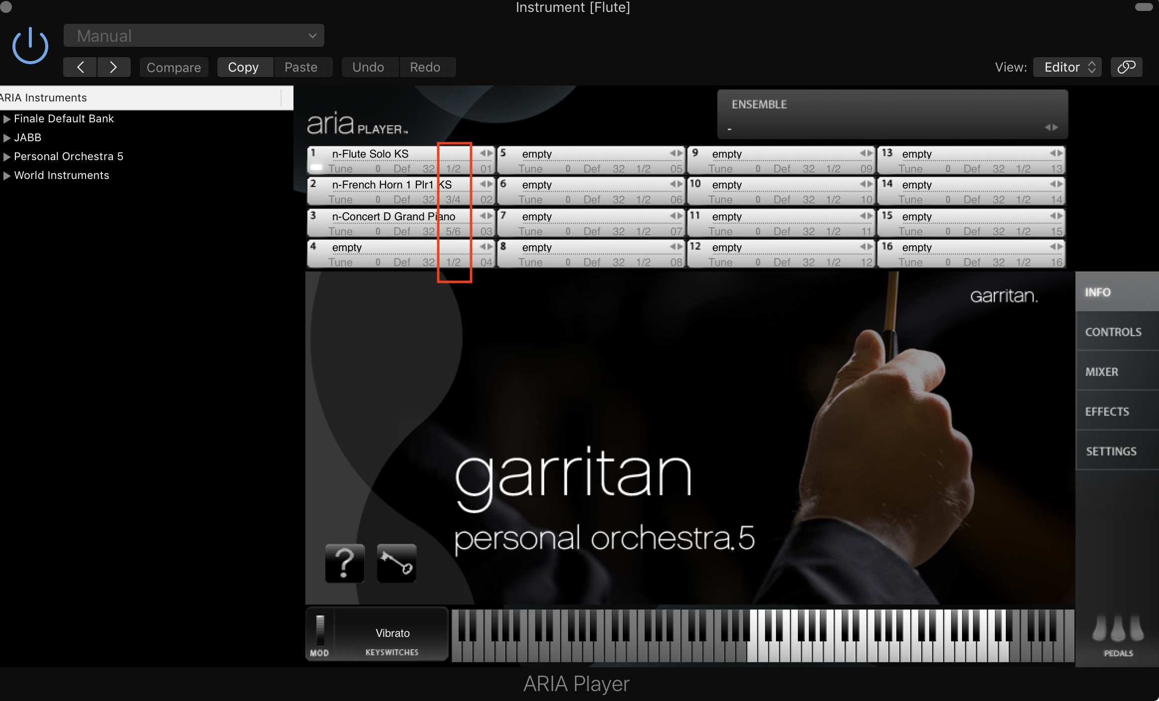Open slot 5 instrument arrows
The width and height of the screenshot is (1159, 701).
pos(676,153)
